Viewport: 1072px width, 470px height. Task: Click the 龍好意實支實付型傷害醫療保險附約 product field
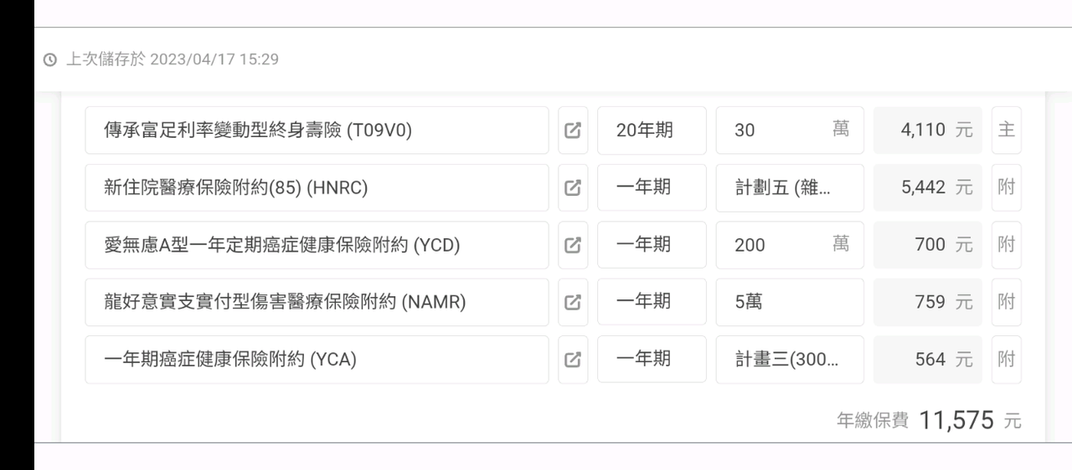coord(317,302)
